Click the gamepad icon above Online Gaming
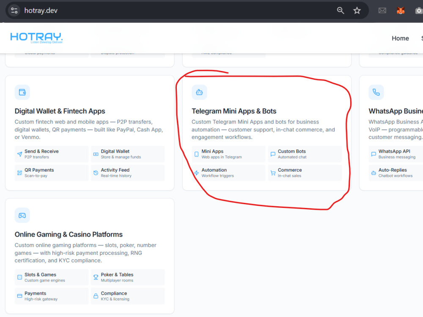423x317 pixels. (x=22, y=216)
